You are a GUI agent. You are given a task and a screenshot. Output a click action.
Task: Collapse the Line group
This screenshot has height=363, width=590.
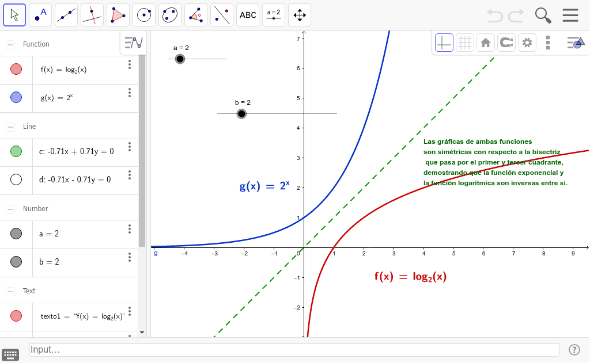click(10, 127)
